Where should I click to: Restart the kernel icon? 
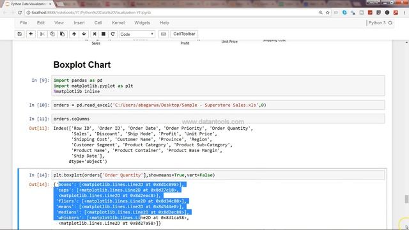tap(112, 34)
